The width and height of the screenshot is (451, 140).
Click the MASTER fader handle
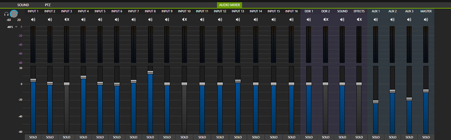pos(426,91)
